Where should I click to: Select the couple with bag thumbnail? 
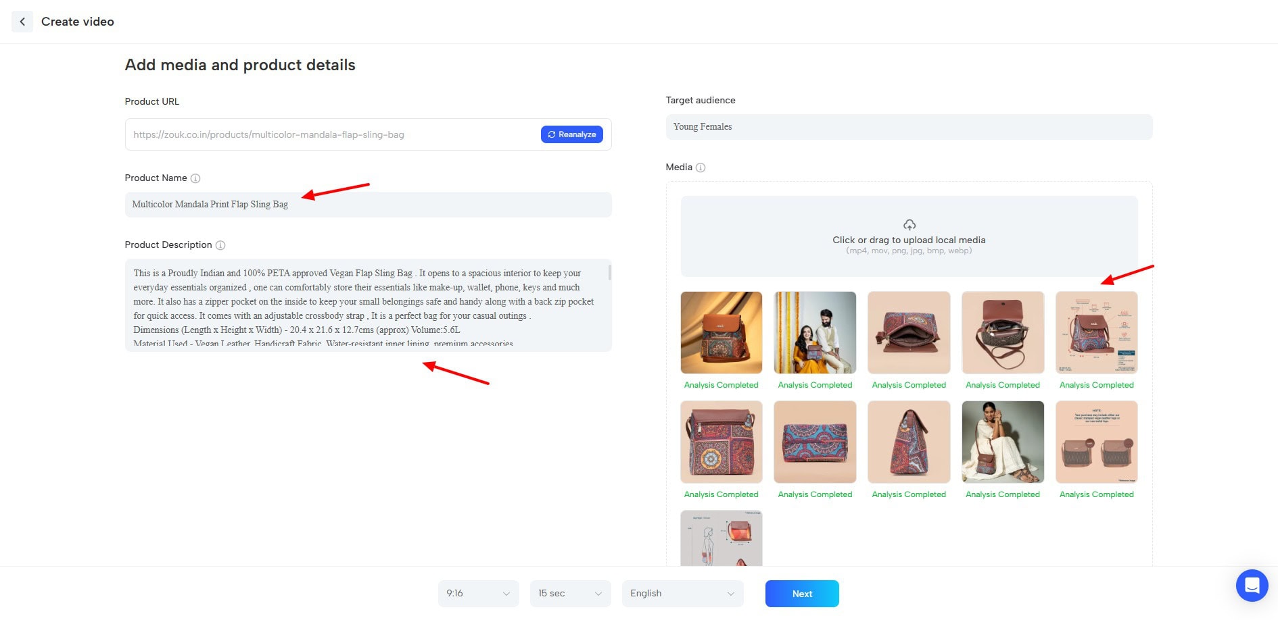click(815, 332)
